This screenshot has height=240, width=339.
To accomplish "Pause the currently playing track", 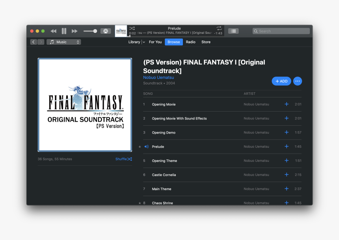I will [63, 31].
